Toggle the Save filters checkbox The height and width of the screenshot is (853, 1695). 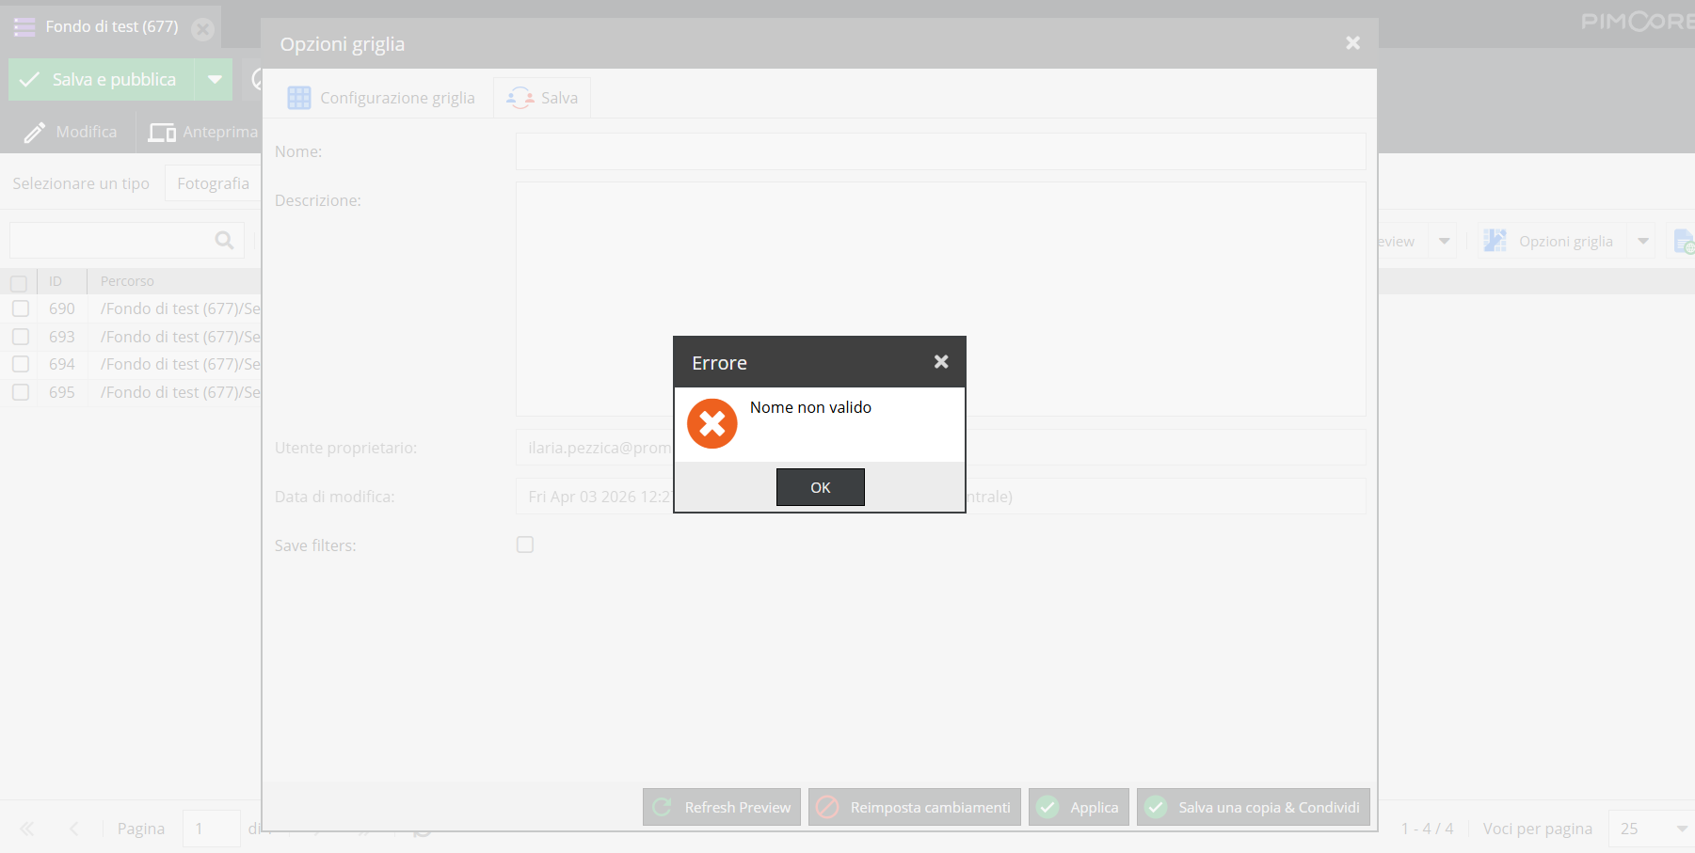(x=525, y=545)
